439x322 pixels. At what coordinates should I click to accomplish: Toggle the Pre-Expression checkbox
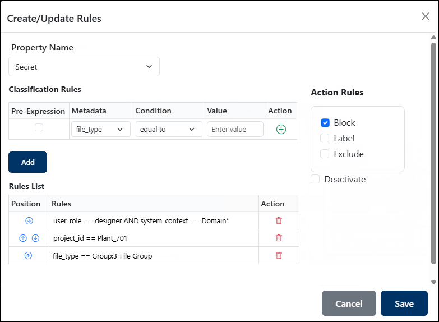click(x=39, y=127)
